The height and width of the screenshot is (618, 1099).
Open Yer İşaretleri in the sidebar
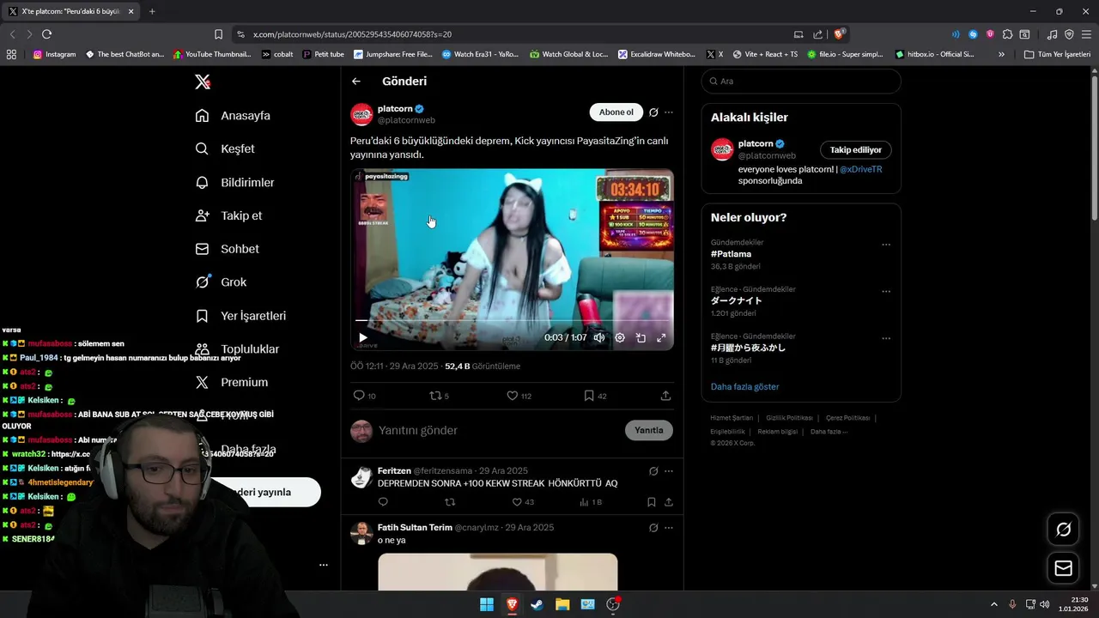(x=240, y=316)
